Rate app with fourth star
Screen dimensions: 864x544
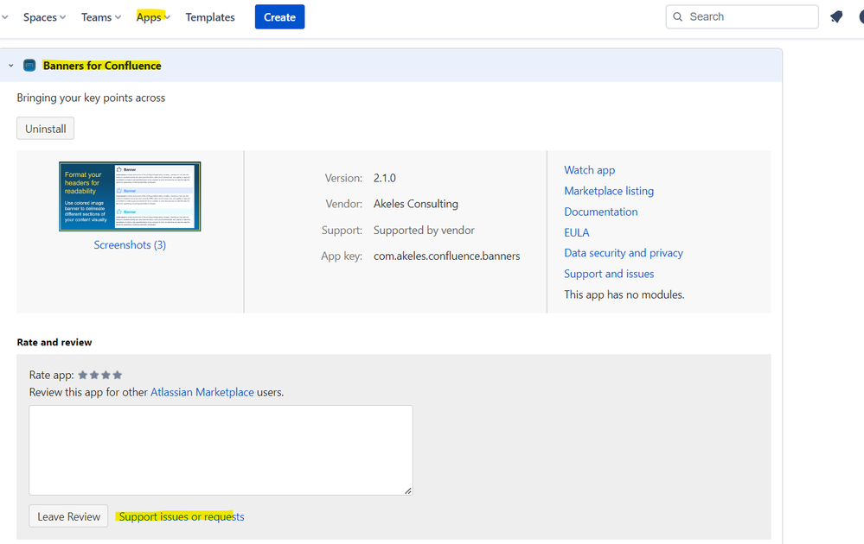tap(118, 375)
